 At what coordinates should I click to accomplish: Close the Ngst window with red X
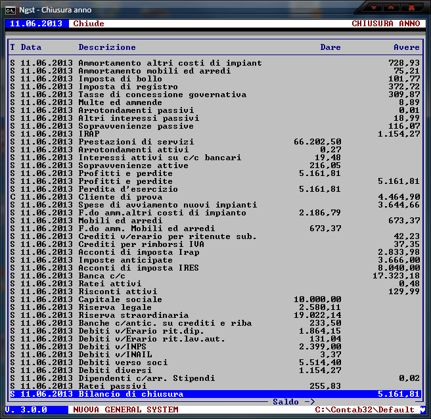(413, 8)
